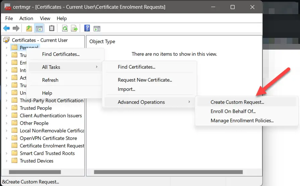Select Client Authentication Issuers folder

click(x=51, y=116)
